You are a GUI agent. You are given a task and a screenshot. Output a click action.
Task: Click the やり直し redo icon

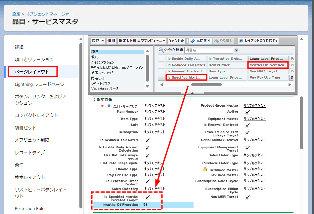(216, 41)
